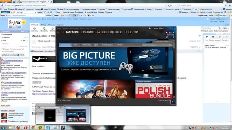Click the Mail.ru toolbar logo button
This screenshot has width=232, height=130.
pos(5,12)
